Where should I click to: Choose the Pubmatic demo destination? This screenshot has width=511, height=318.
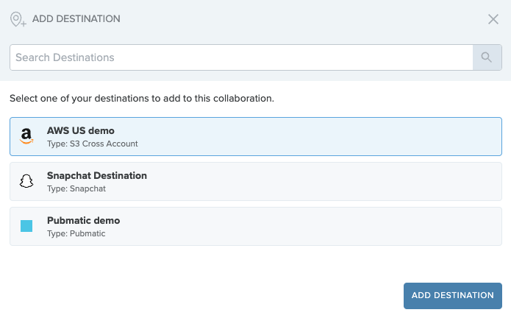tap(256, 226)
